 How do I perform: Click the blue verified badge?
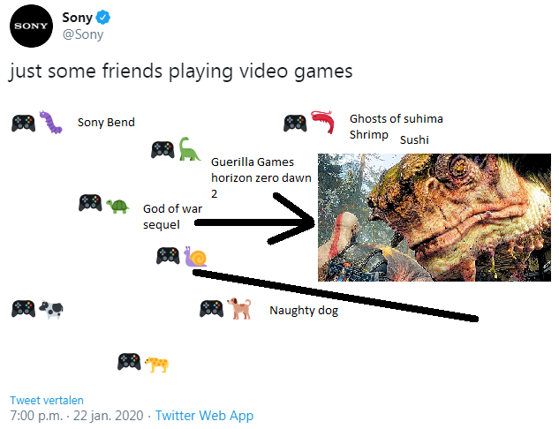(103, 17)
